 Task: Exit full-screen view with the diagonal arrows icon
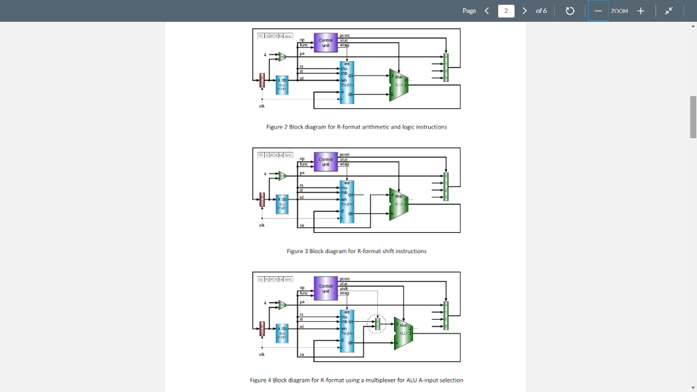click(668, 10)
